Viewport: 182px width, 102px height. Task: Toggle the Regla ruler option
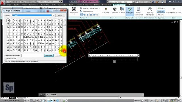coord(161,11)
